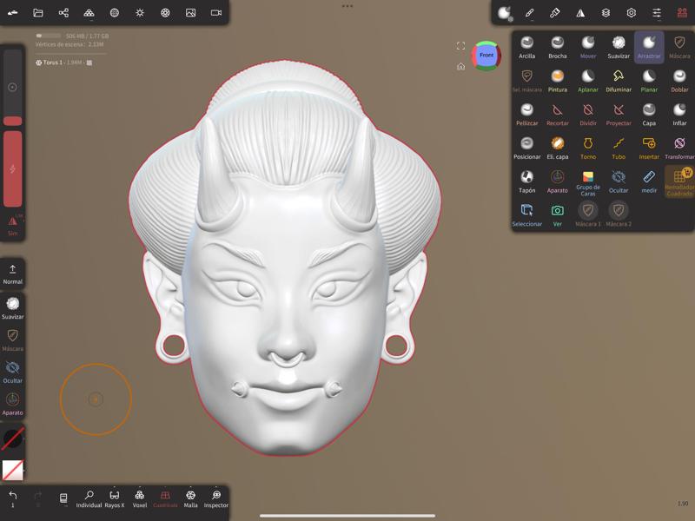The width and height of the screenshot is (695, 521).
Task: Toggle the Malla wireframe display
Action: (x=190, y=498)
